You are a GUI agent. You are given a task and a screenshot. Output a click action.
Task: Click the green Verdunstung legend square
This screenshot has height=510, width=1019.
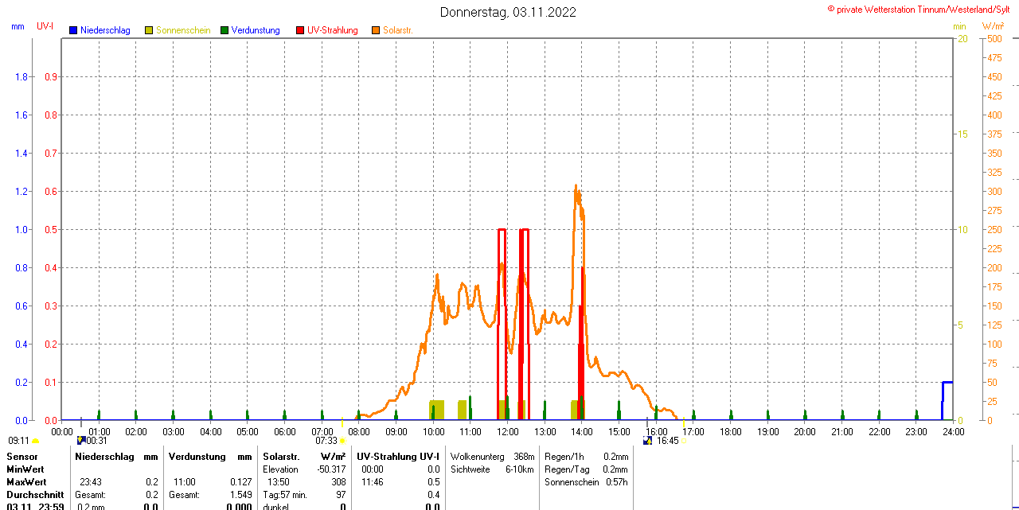(x=224, y=30)
